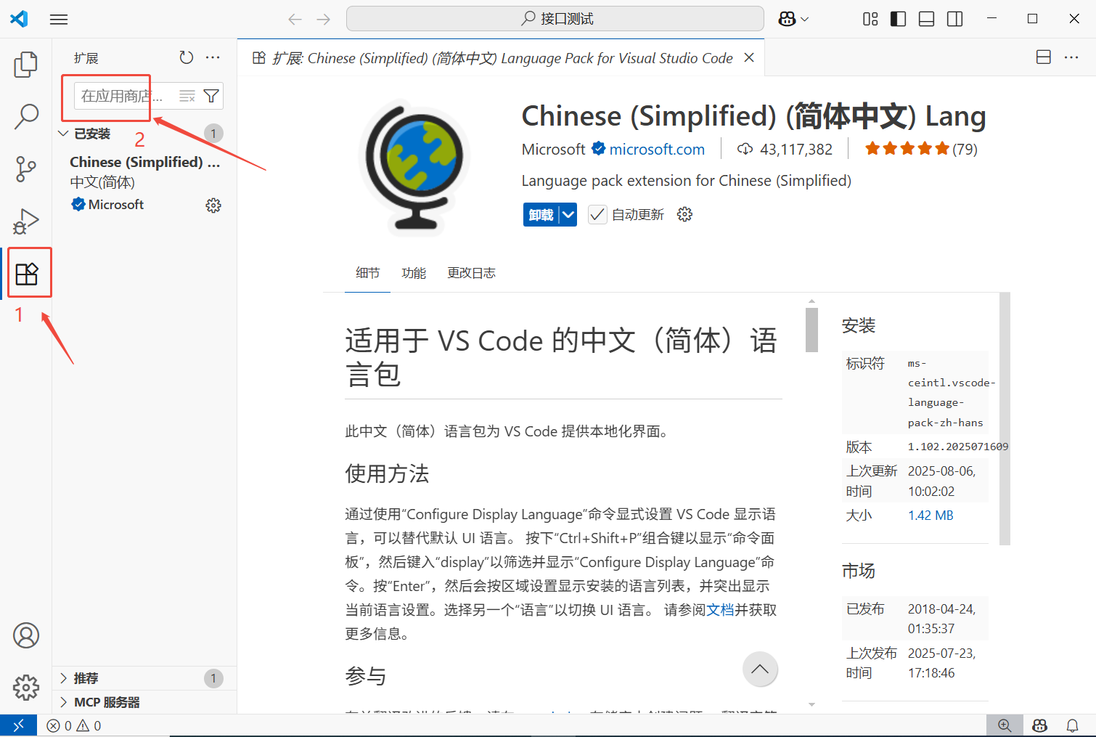Open the Explorer view in activity bar
Viewport: 1096px width, 737px height.
coord(26,65)
